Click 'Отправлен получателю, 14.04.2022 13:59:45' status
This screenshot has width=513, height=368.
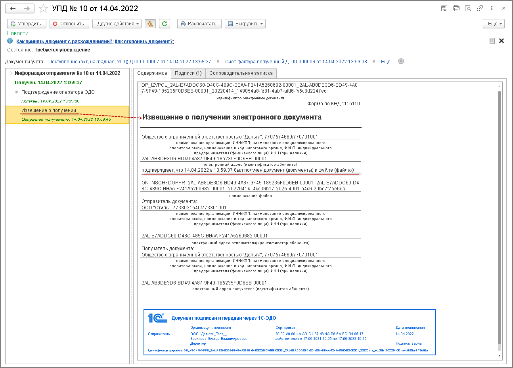pos(66,119)
